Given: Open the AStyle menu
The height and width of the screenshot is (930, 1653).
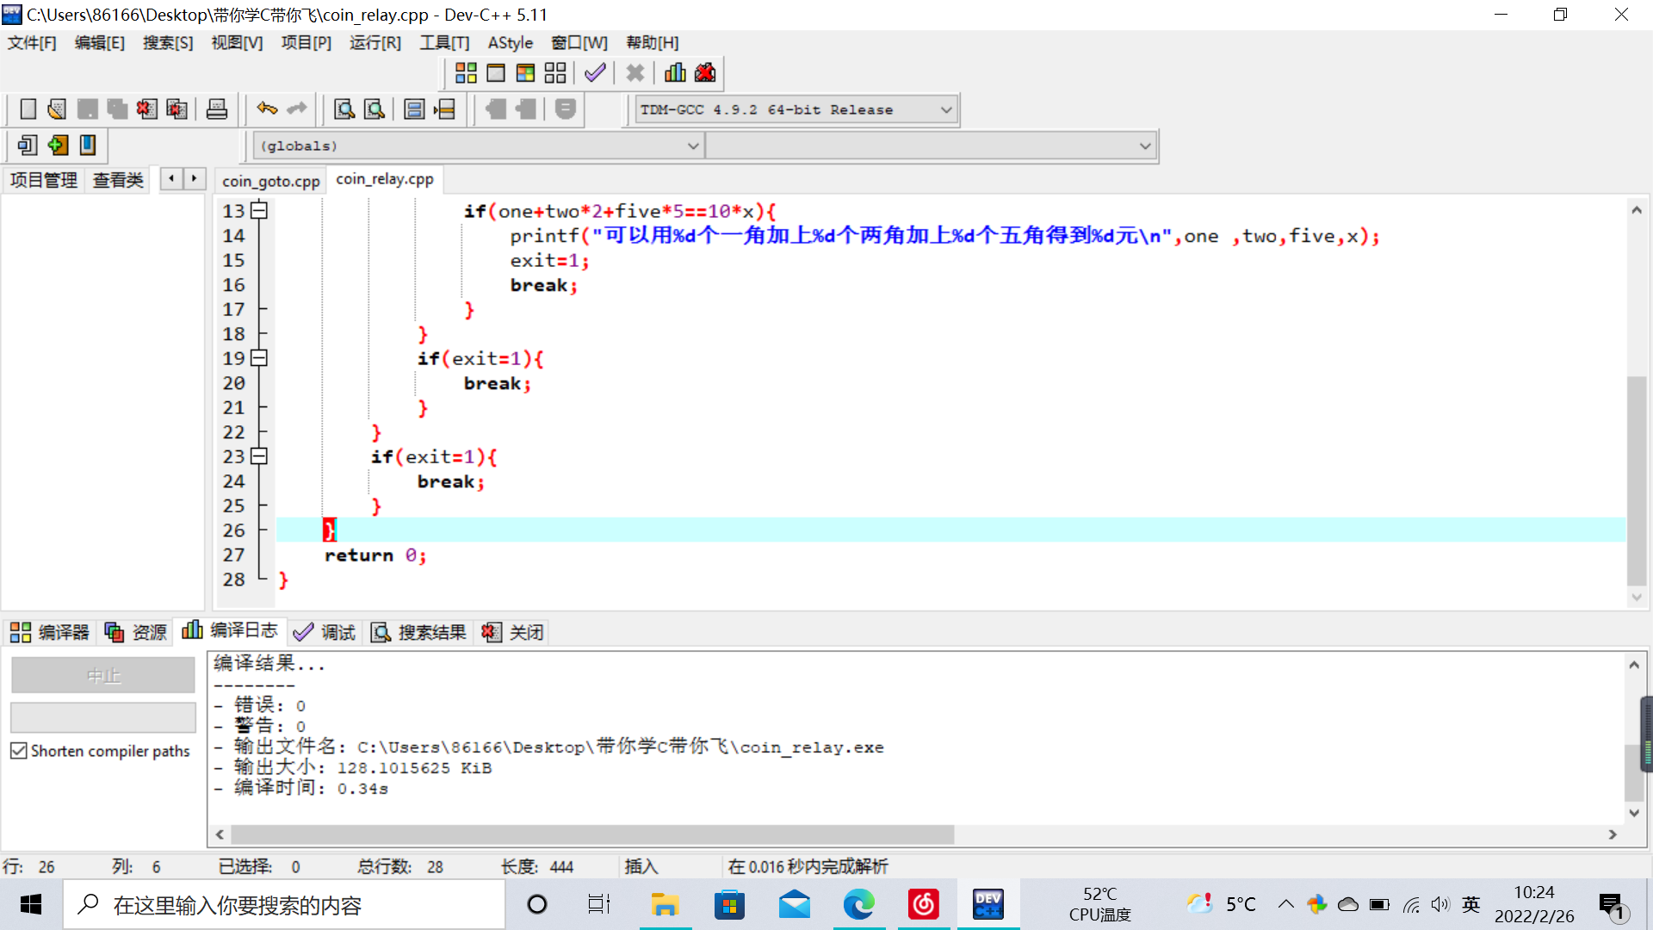Looking at the screenshot, I should [x=511, y=43].
